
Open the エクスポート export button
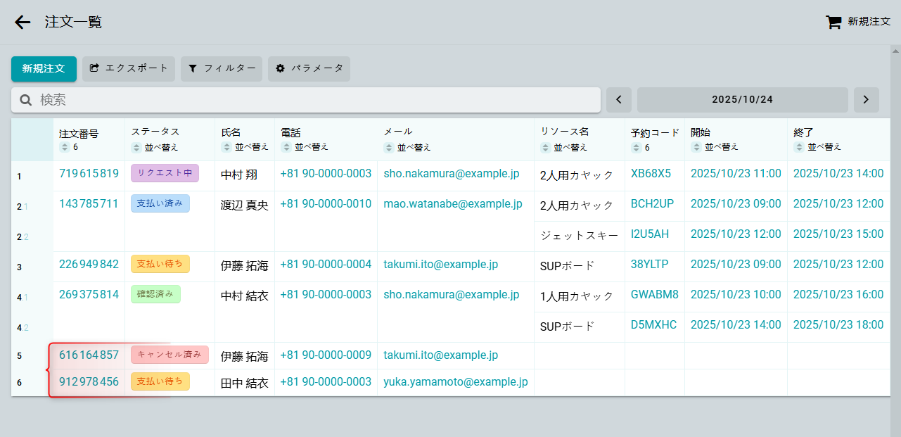(x=129, y=69)
